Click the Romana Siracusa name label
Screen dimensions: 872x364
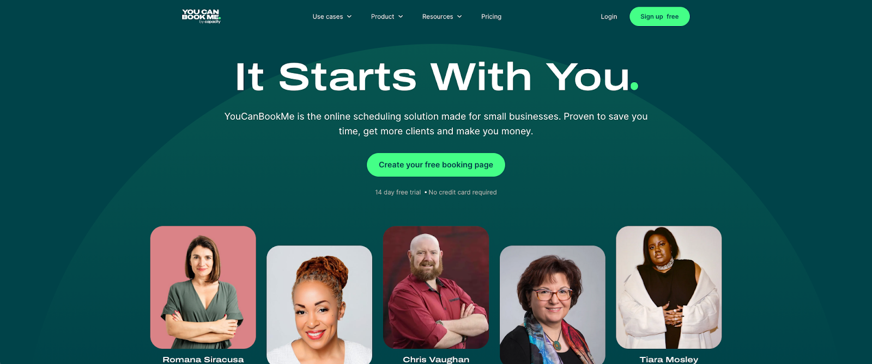[x=203, y=359]
